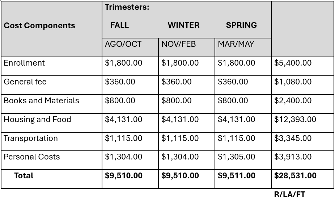Click the $5,400.00 enrollment total cell

(293, 63)
